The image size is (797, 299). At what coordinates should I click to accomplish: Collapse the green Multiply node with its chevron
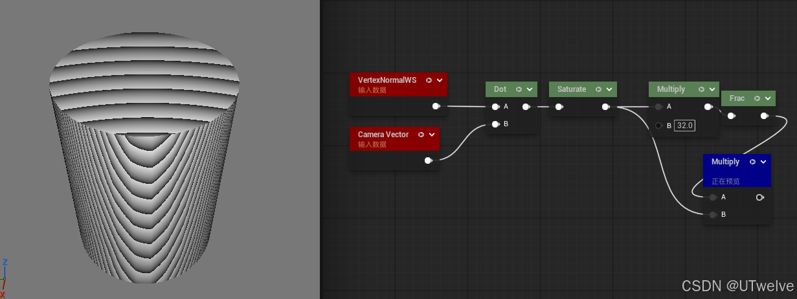pyautogui.click(x=711, y=89)
